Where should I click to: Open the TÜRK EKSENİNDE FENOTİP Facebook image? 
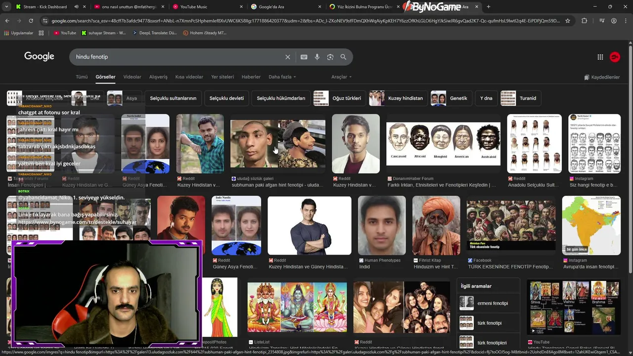(511, 225)
